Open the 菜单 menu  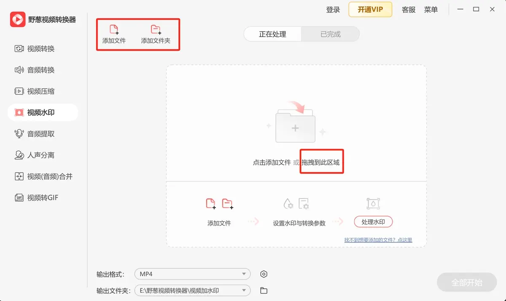431,10
